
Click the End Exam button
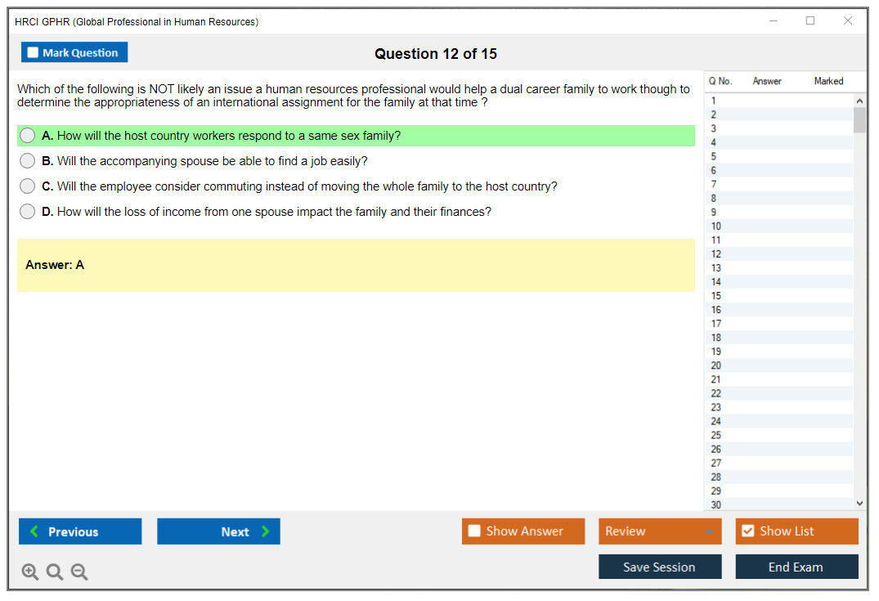click(796, 567)
